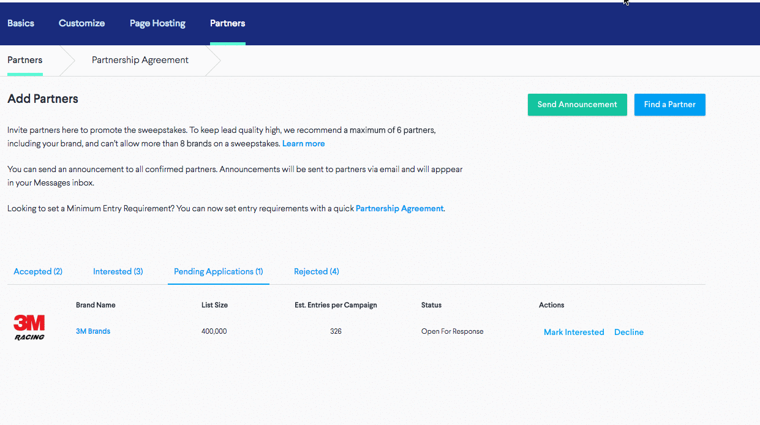Open the Partnership Agreement step
Image resolution: width=760 pixels, height=425 pixels.
pyautogui.click(x=140, y=60)
